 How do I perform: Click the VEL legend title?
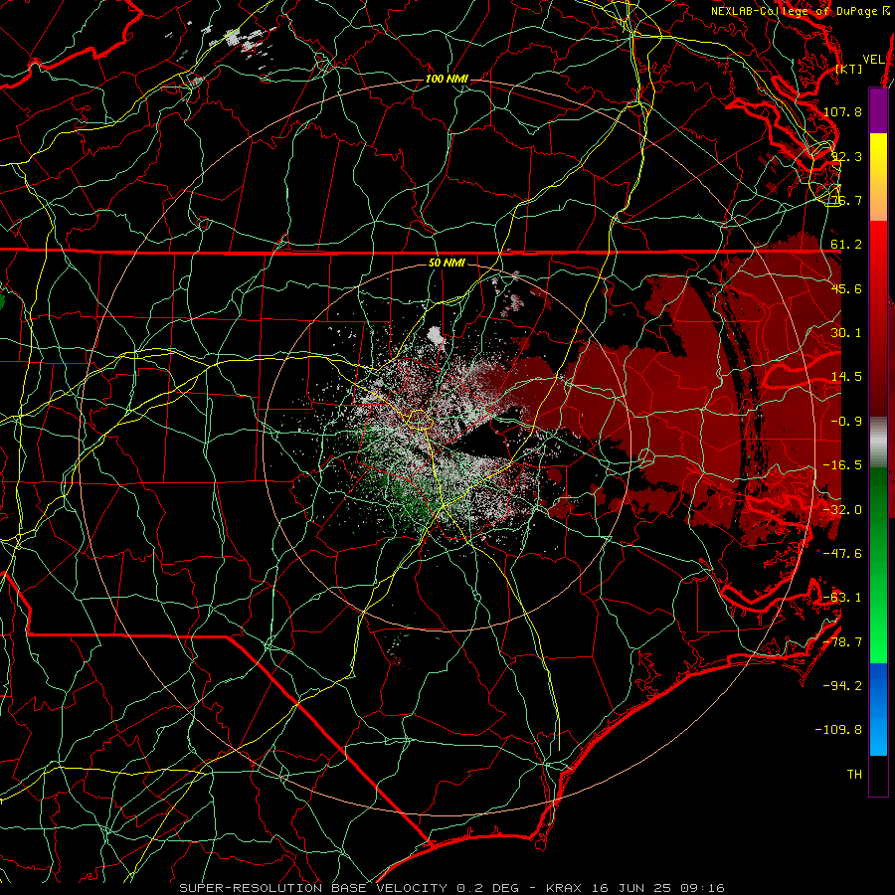pyautogui.click(x=873, y=60)
